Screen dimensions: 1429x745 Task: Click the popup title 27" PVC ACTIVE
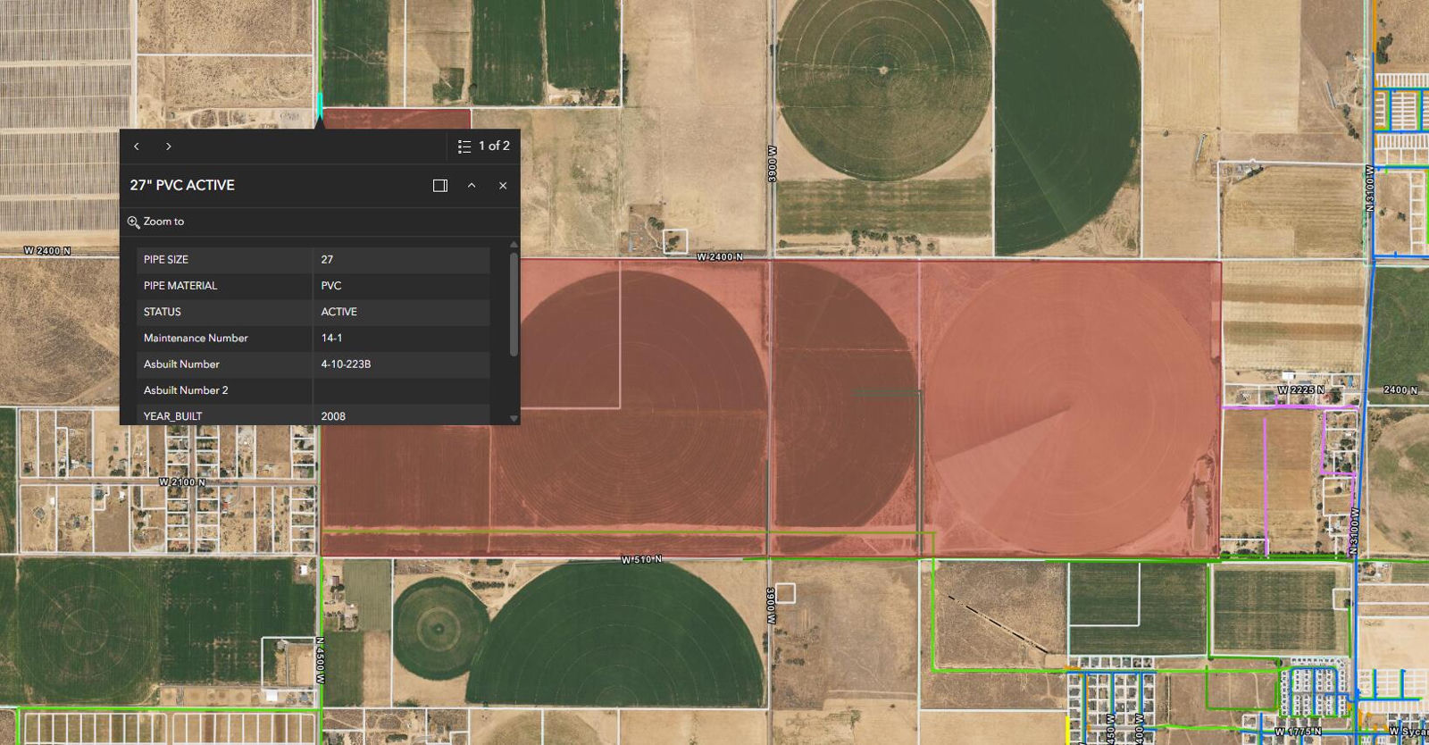point(182,185)
